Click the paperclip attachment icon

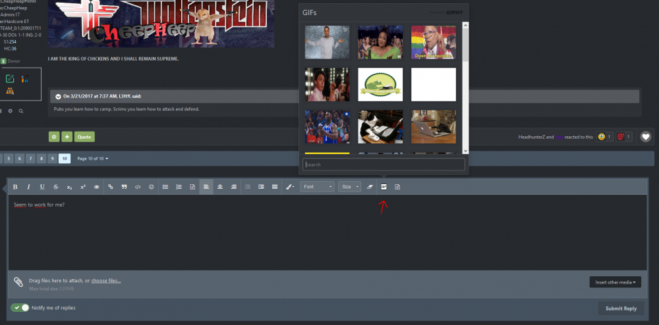click(x=18, y=282)
